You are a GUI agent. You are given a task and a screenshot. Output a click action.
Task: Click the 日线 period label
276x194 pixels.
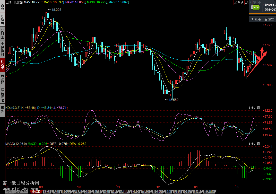[8, 2]
